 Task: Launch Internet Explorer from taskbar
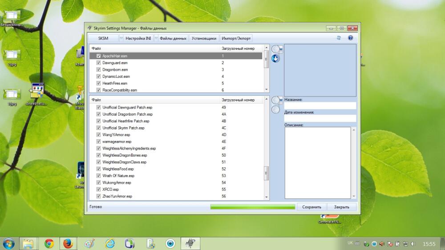point(110,243)
